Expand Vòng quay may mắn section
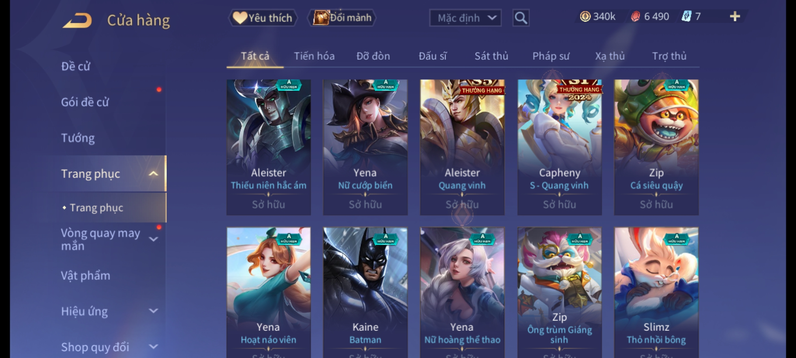The height and width of the screenshot is (358, 796). pyautogui.click(x=153, y=239)
